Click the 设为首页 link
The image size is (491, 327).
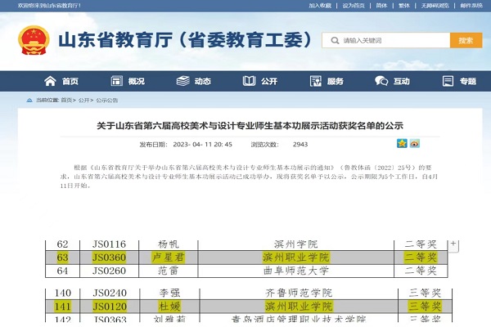353,5
